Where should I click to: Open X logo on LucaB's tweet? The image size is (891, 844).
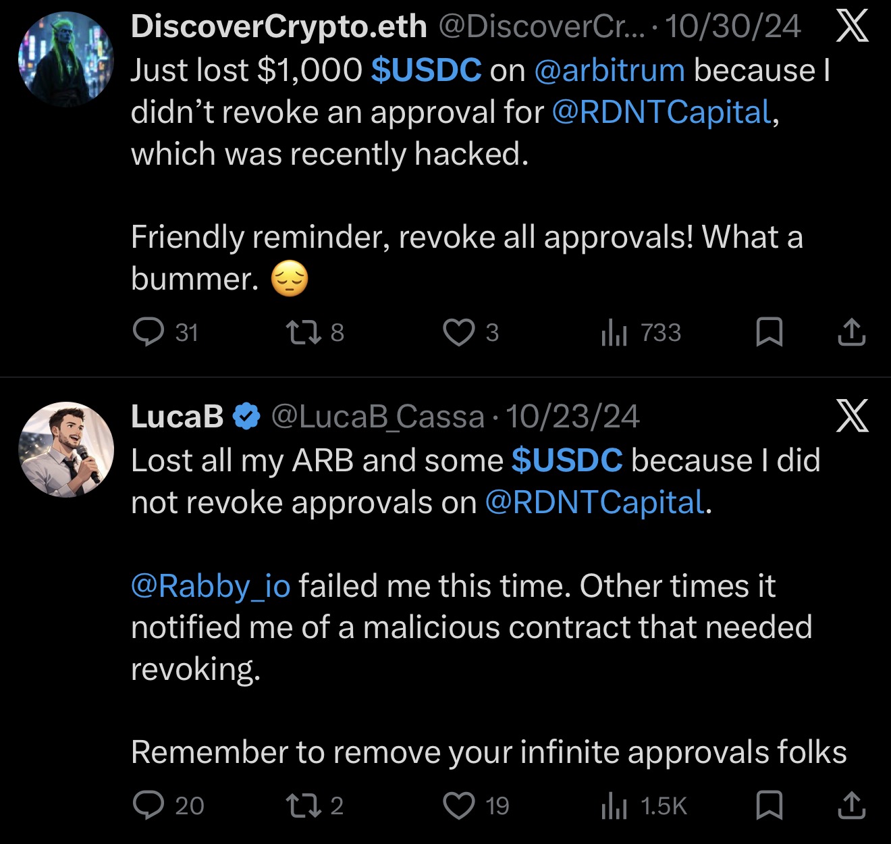coord(852,415)
